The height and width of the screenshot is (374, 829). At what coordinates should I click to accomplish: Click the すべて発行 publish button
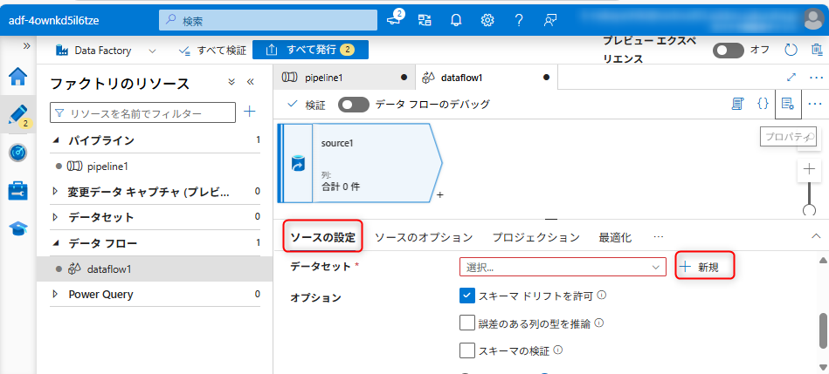click(x=310, y=51)
